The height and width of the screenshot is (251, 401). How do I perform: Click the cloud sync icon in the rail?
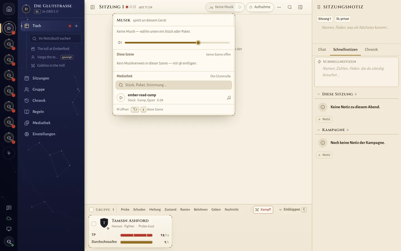click(9, 218)
